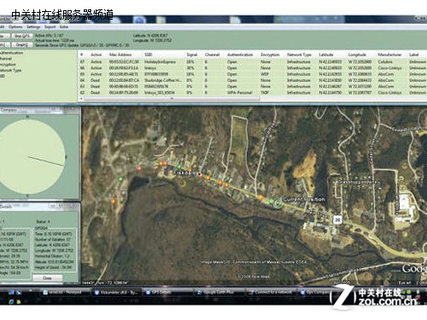Open the Settings menu

click(33, 26)
